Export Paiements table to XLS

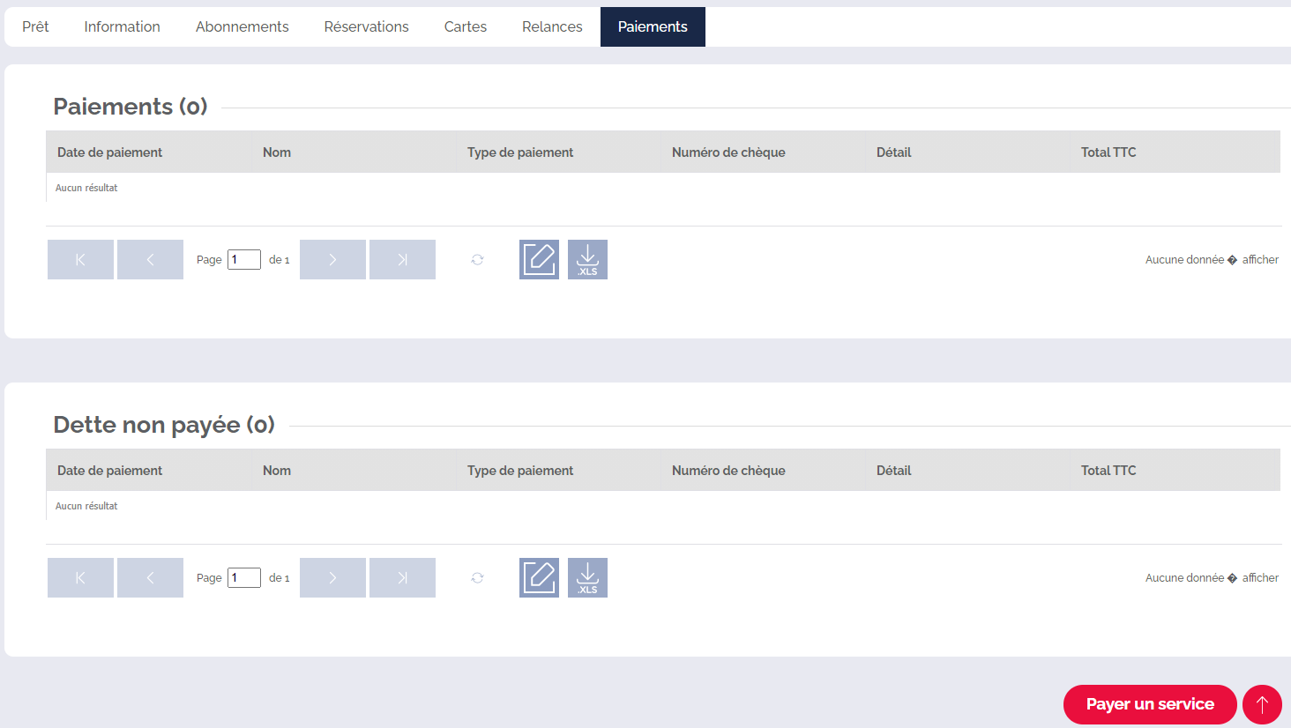coord(587,259)
